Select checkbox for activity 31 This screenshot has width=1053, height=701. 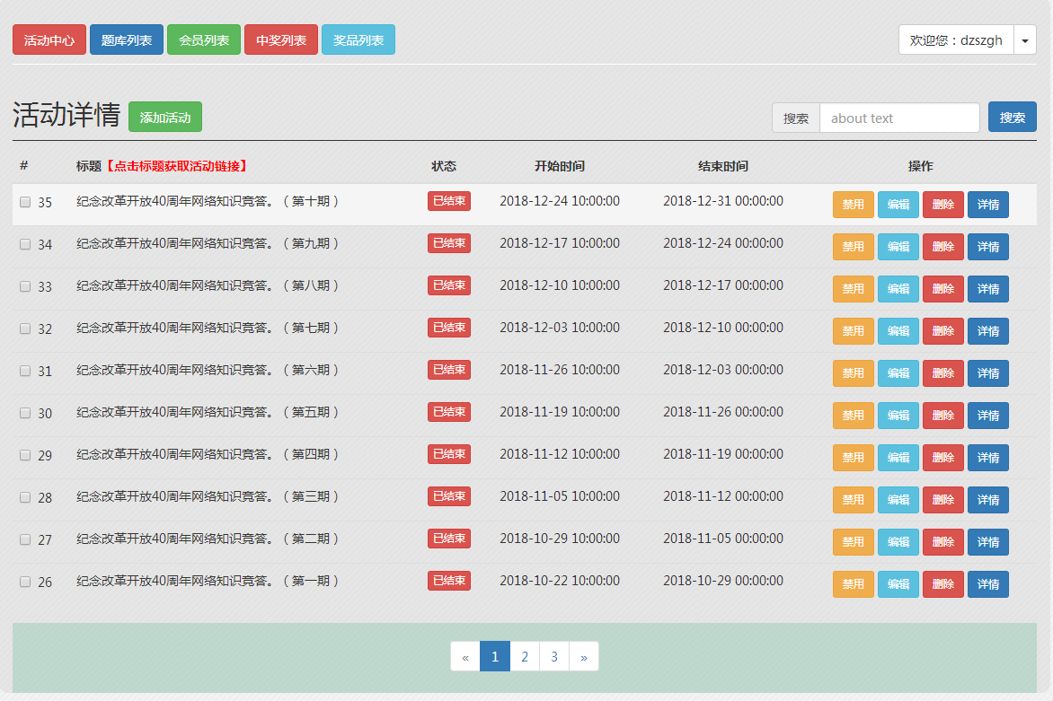pos(25,371)
